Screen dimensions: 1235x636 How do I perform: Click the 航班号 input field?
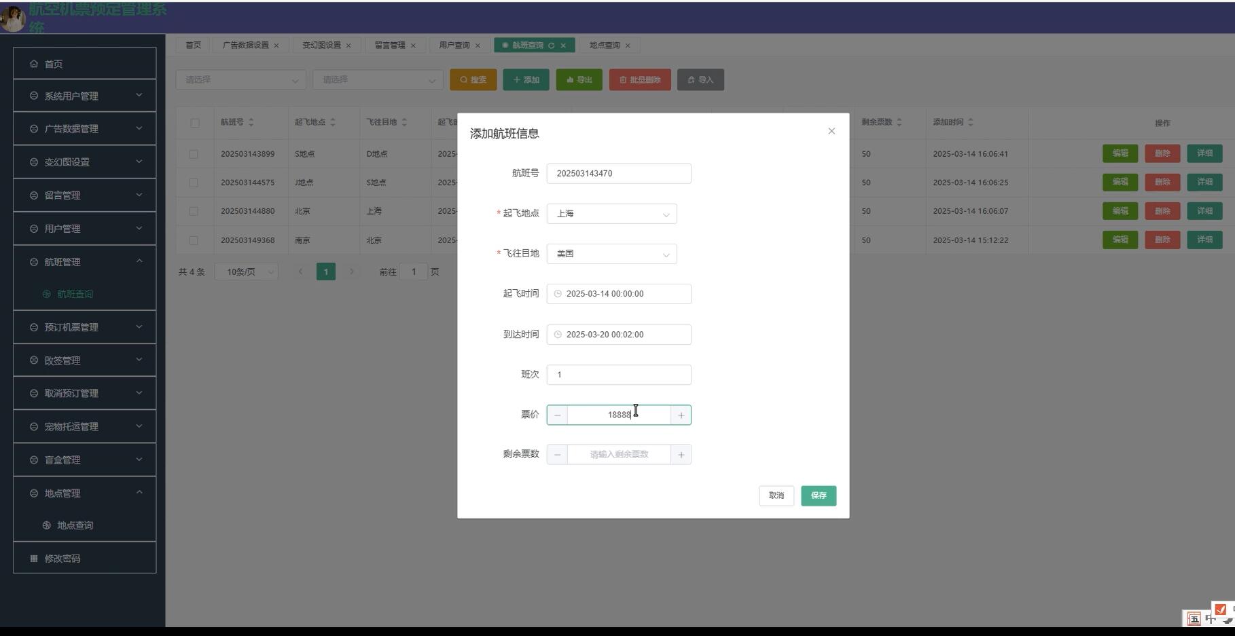pos(618,173)
